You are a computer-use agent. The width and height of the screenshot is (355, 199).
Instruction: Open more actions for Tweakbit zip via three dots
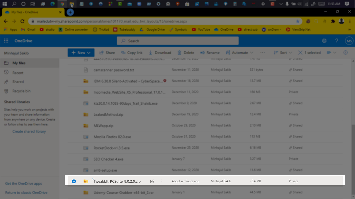pyautogui.click(x=162, y=181)
